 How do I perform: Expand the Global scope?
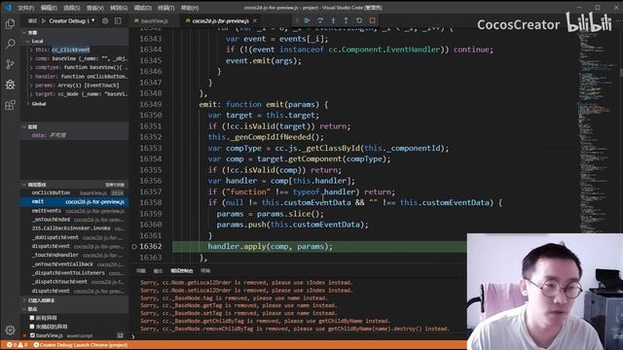point(74,104)
